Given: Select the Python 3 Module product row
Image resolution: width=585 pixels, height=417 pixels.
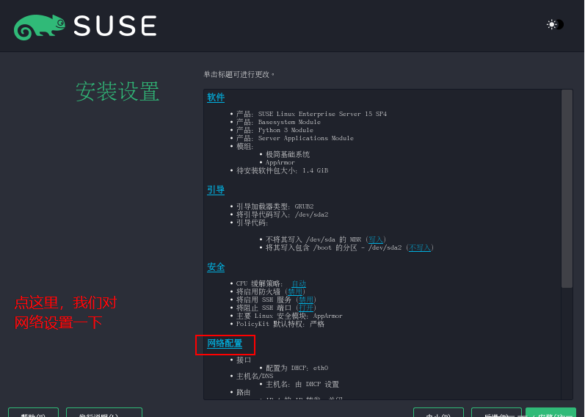Looking at the screenshot, I should 275,130.
